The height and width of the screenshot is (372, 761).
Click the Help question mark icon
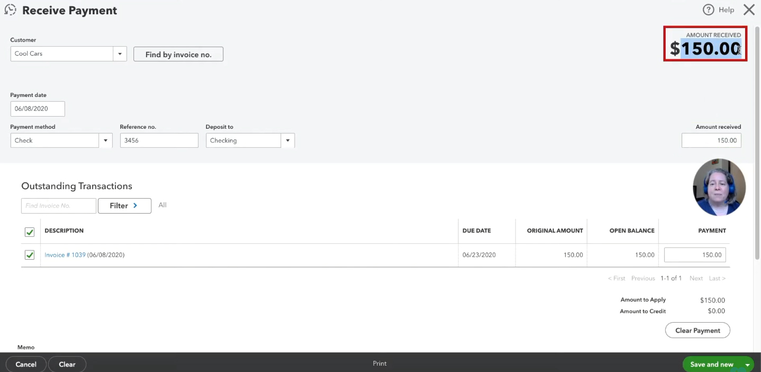tap(709, 10)
